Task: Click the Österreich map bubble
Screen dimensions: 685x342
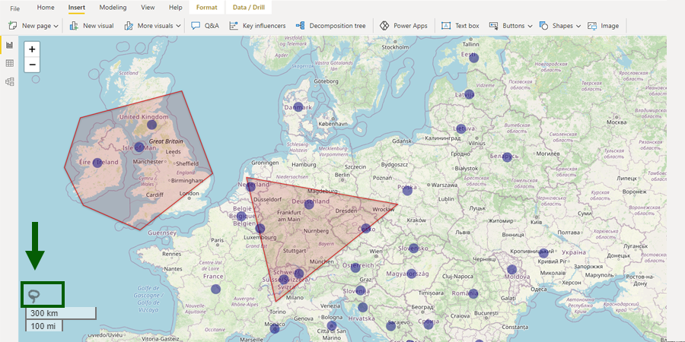Action: pyautogui.click(x=355, y=268)
